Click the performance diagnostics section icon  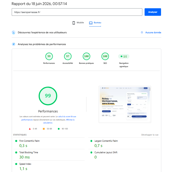(x=13, y=44)
